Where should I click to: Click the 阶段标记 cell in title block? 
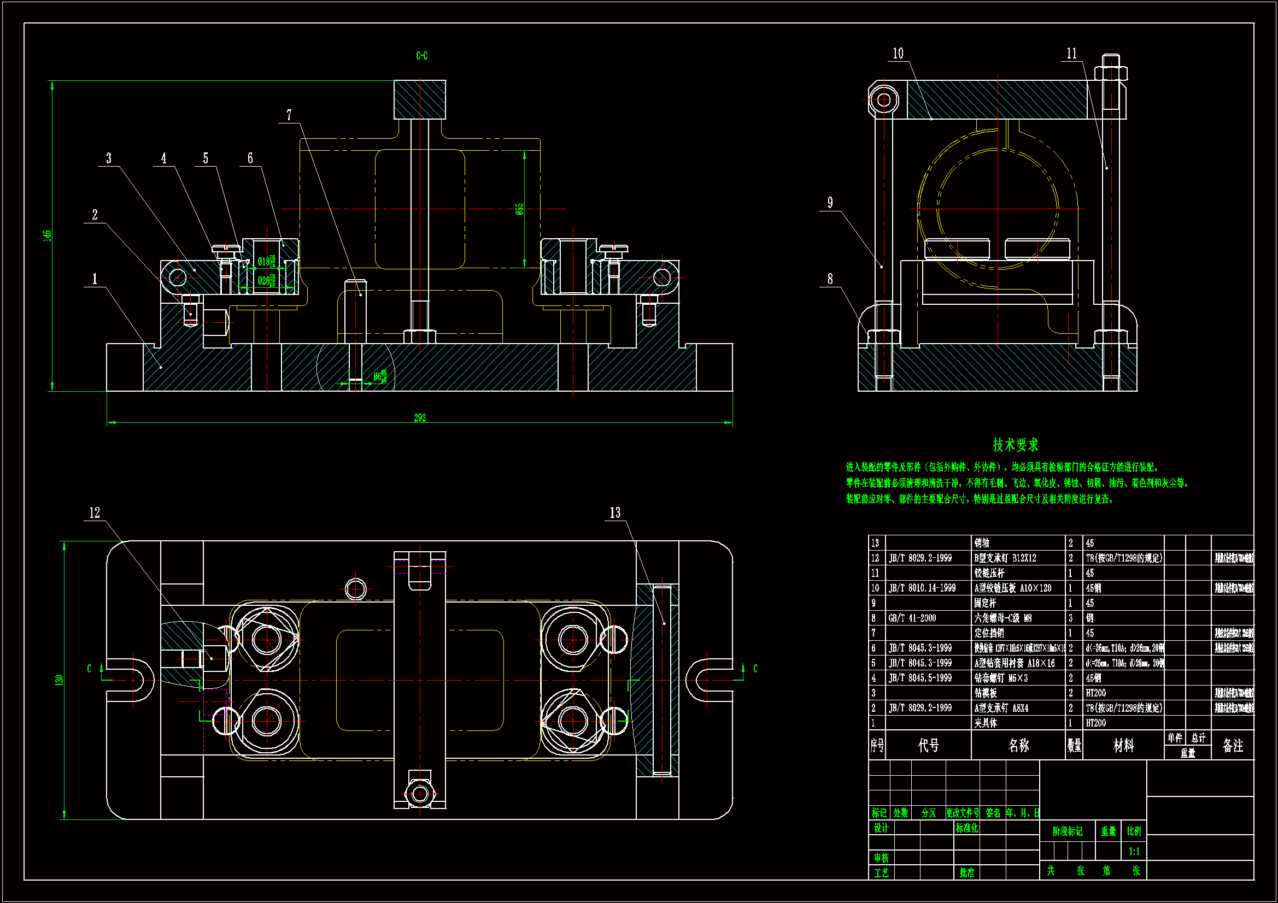point(1067,831)
